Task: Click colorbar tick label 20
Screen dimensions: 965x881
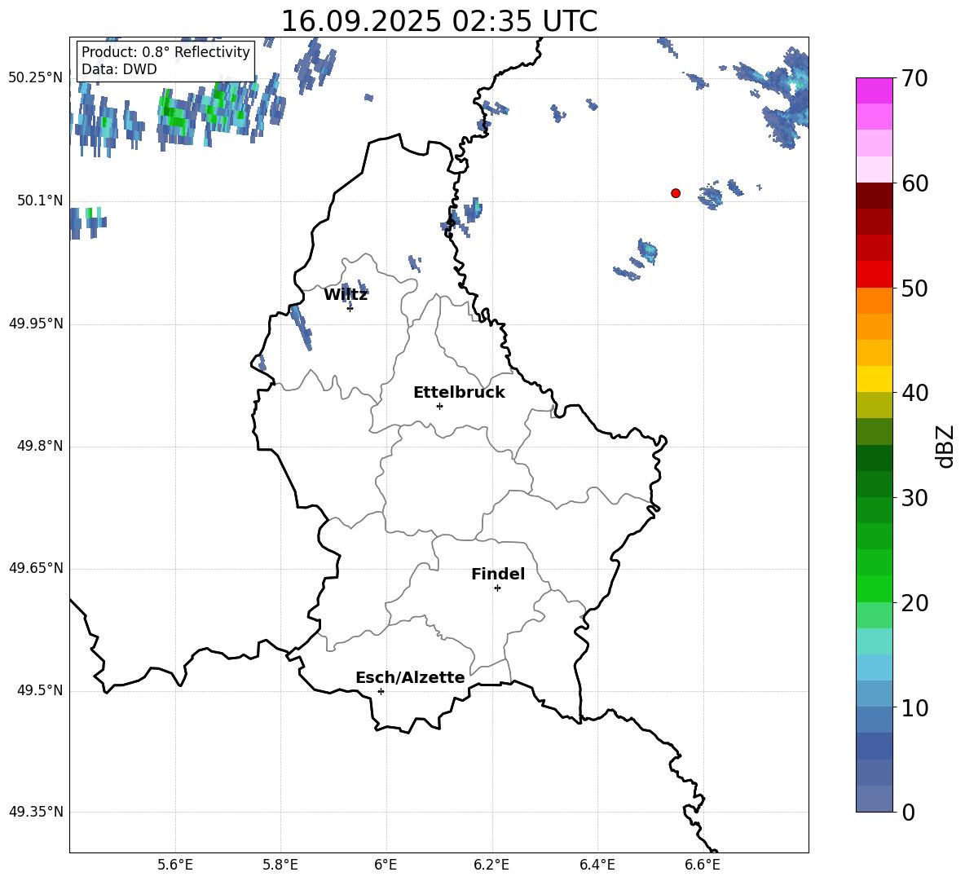Action: [x=914, y=603]
